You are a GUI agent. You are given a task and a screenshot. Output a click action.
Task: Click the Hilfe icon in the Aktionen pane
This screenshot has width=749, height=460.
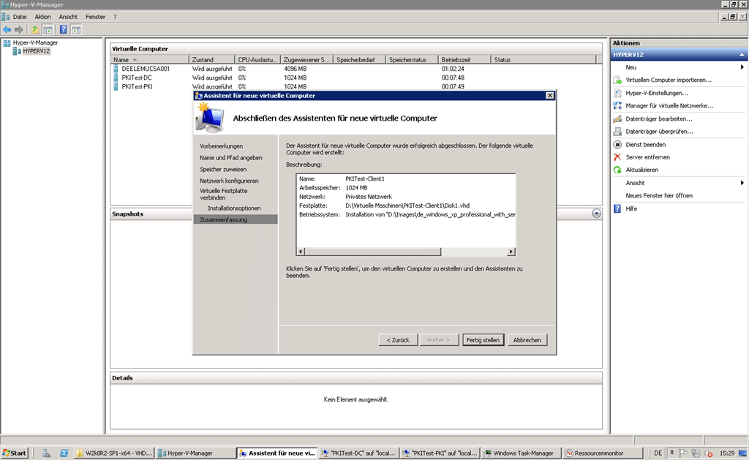[x=617, y=208]
